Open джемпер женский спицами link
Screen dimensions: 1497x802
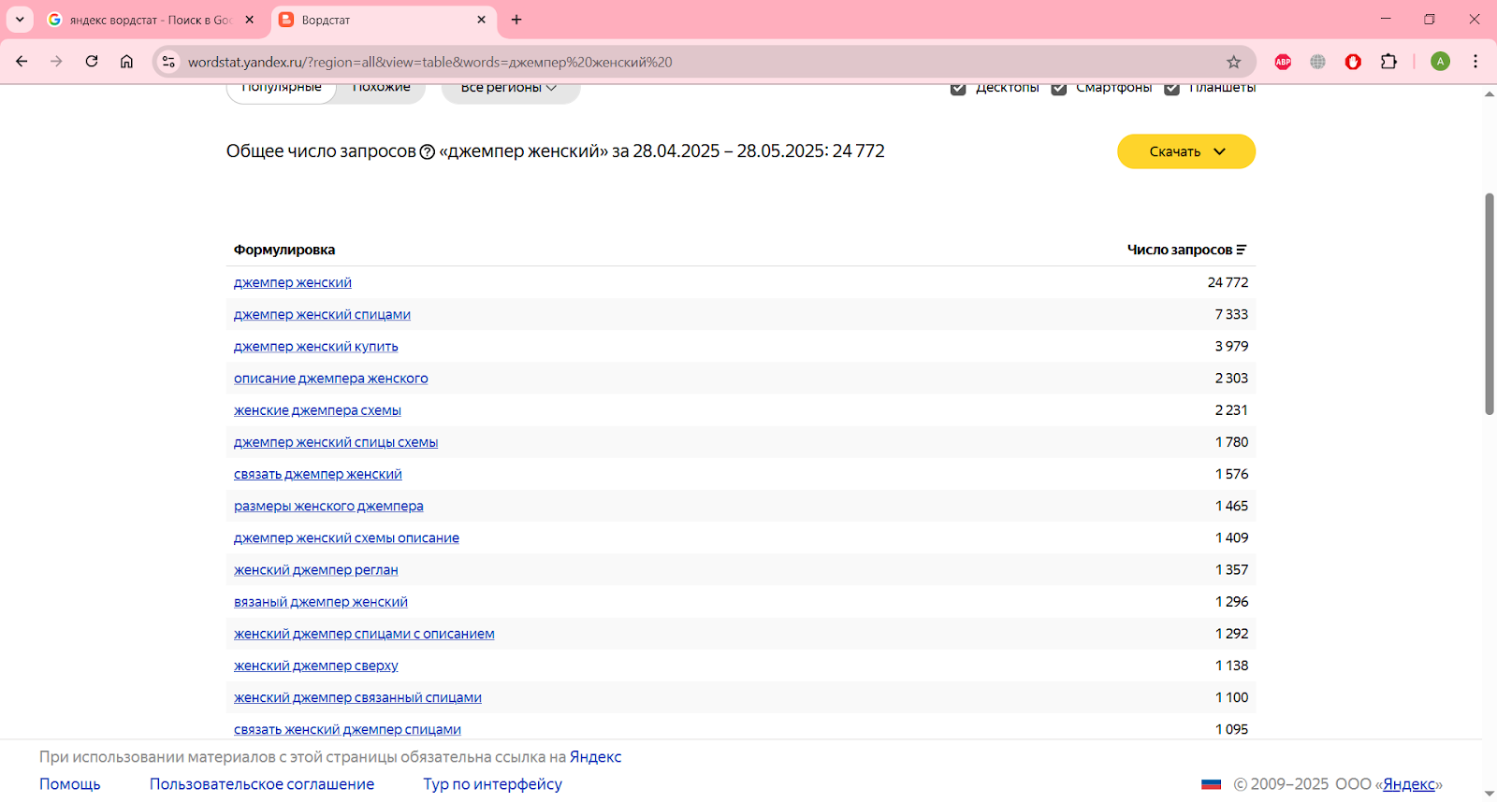322,314
